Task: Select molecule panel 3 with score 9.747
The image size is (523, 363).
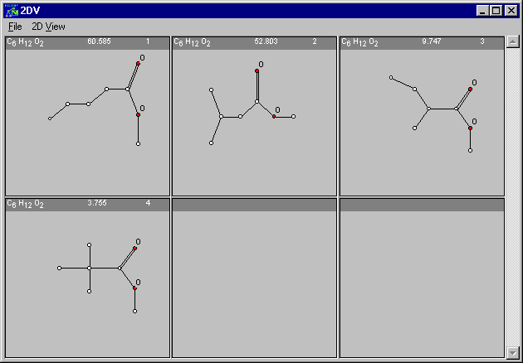Action: [x=422, y=116]
